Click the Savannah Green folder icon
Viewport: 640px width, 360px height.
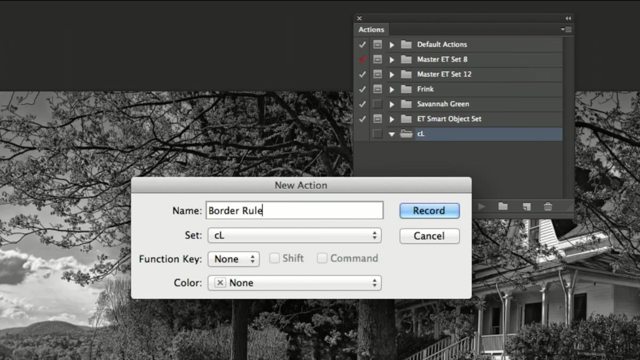(406, 104)
